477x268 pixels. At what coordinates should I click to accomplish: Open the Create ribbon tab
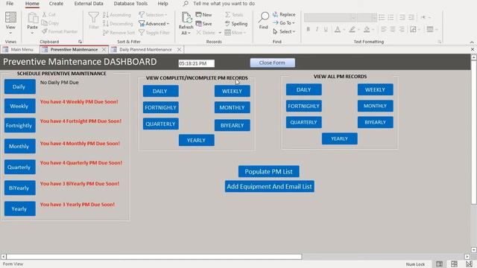coord(57,4)
